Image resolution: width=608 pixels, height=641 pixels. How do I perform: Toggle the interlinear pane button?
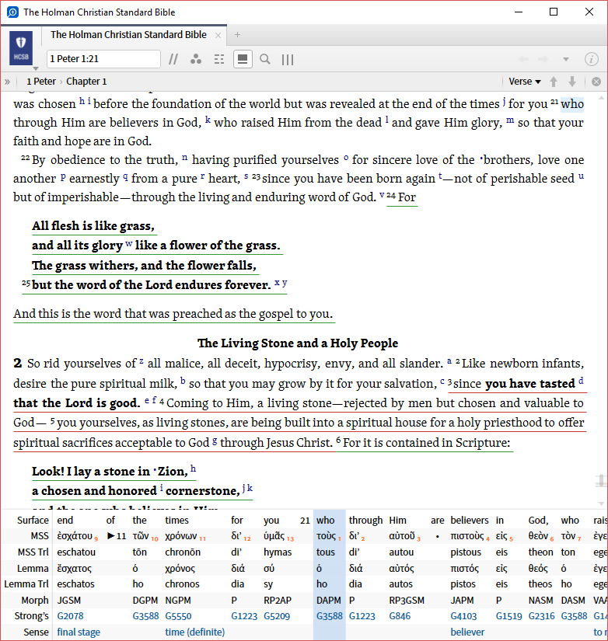point(243,59)
